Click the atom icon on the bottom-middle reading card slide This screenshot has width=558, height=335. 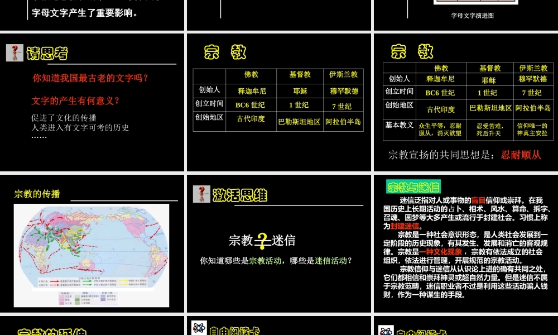pos(199,328)
